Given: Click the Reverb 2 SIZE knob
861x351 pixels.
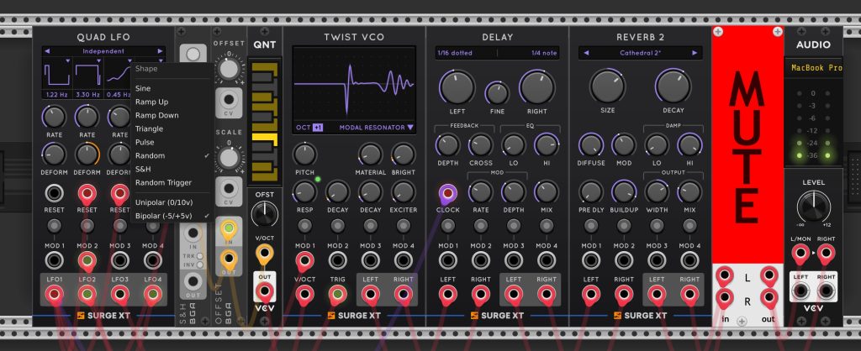Looking at the screenshot, I should click(607, 86).
